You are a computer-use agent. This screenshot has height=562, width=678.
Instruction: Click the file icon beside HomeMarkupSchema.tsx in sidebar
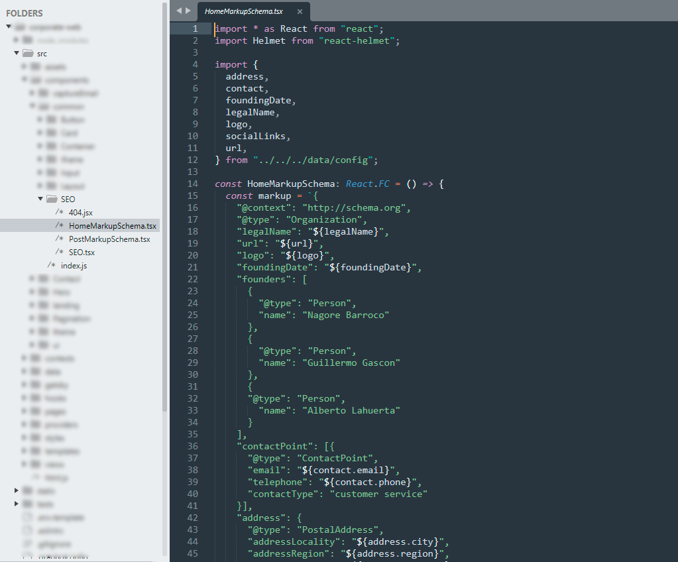60,225
